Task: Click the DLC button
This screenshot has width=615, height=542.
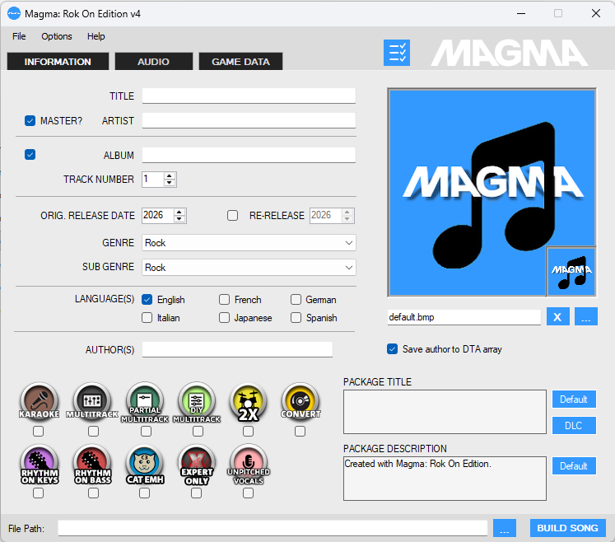Action: coord(574,425)
